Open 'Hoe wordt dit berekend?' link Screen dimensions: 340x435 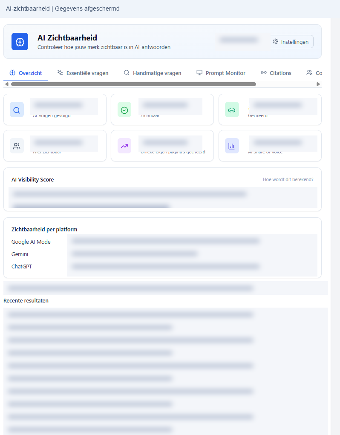(288, 179)
